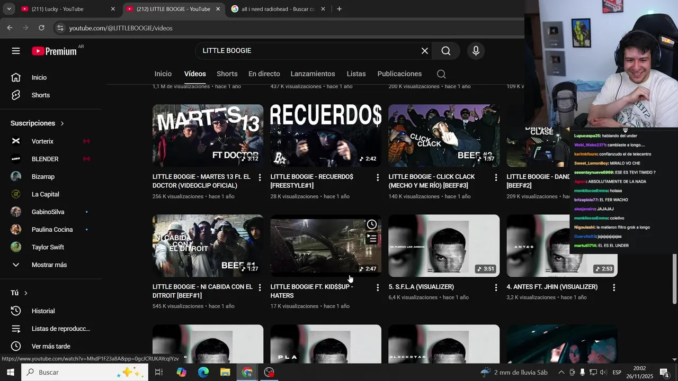Open Task View on the taskbar
Screen dimensions: 678x381
click(158, 373)
